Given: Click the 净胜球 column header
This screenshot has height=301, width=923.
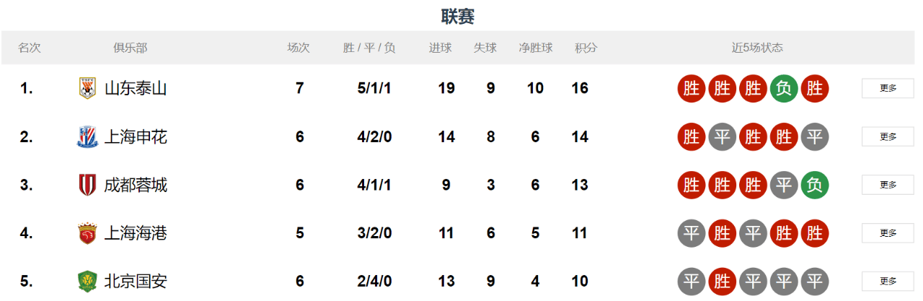Looking at the screenshot, I should (536, 48).
